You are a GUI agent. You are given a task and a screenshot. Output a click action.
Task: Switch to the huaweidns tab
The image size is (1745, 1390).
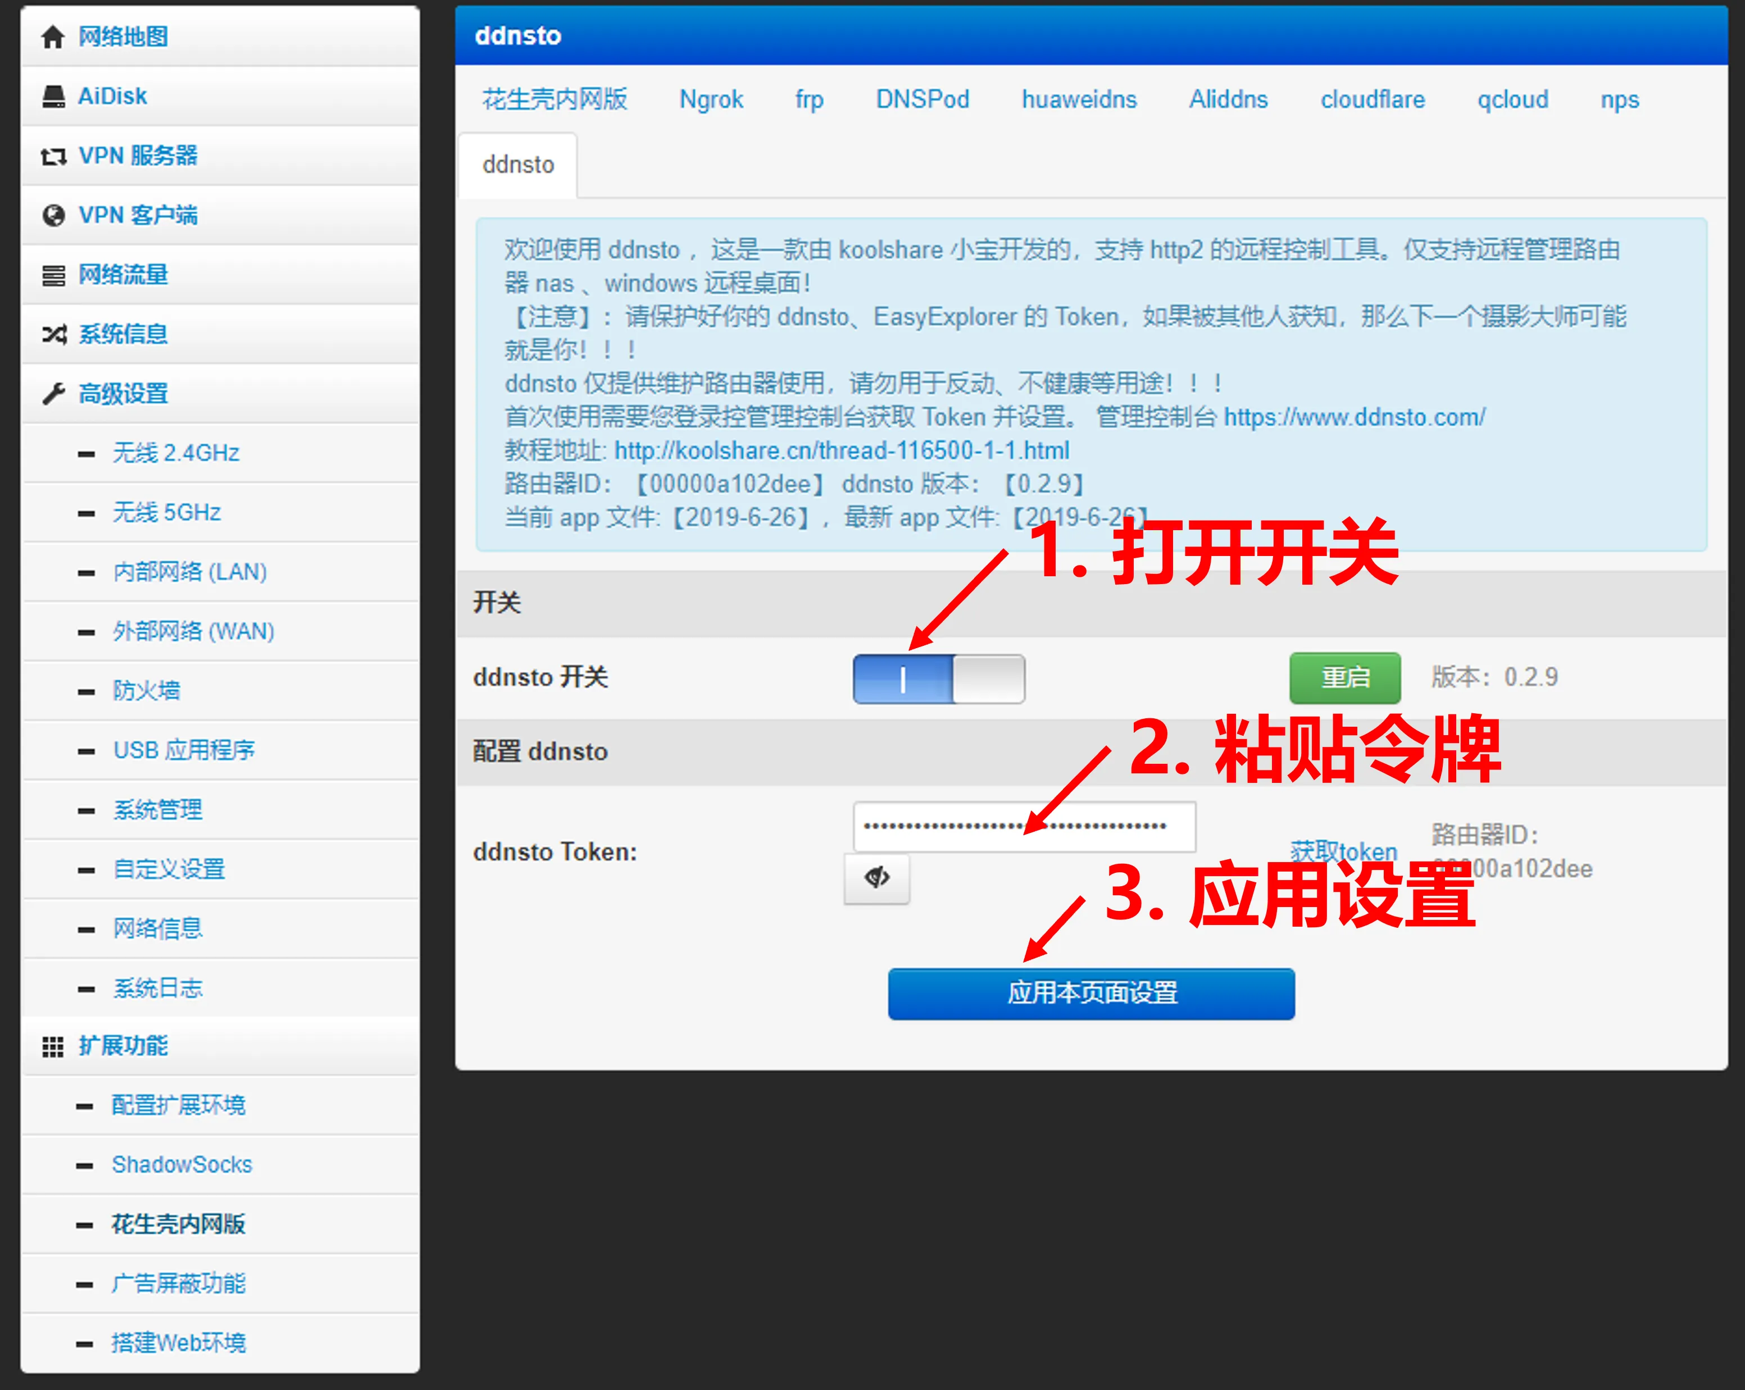tap(1079, 99)
